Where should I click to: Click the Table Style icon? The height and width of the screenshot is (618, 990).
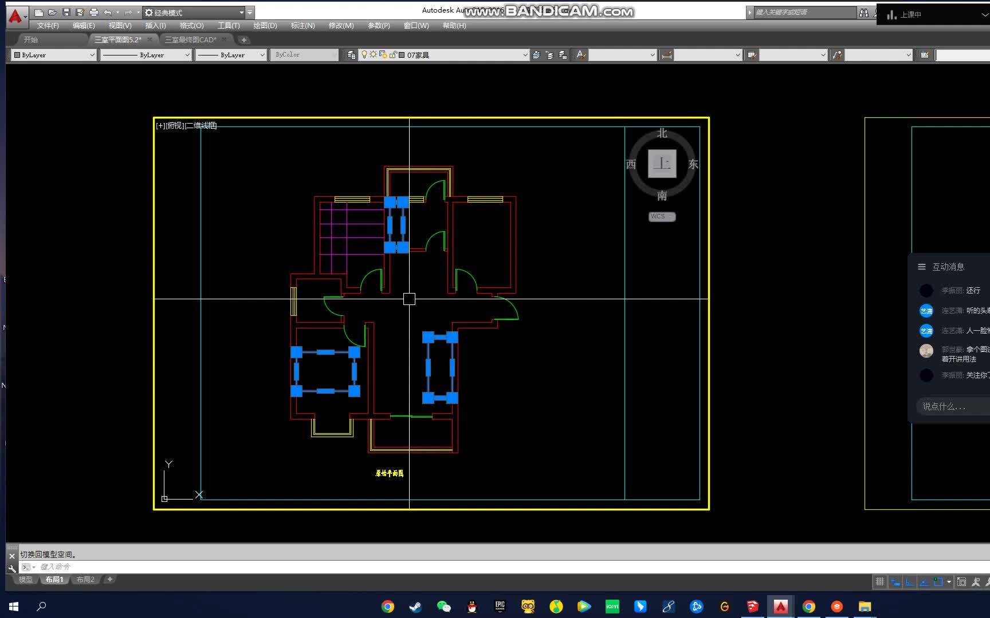752,55
